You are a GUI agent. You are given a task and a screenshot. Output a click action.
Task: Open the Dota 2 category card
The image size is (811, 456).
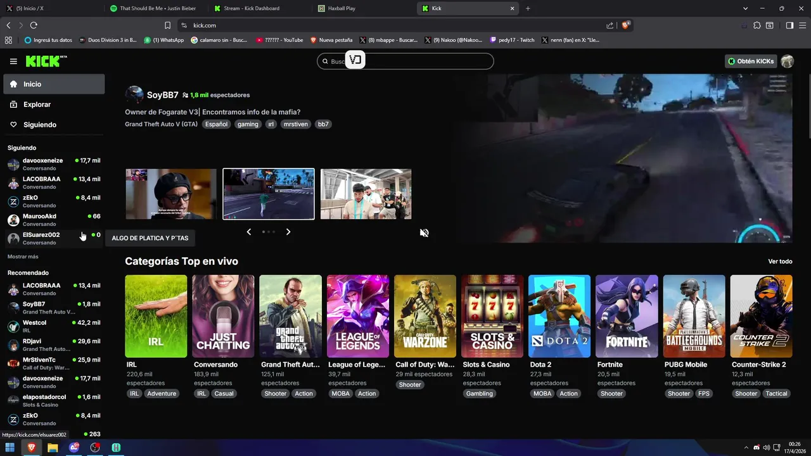[559, 316]
